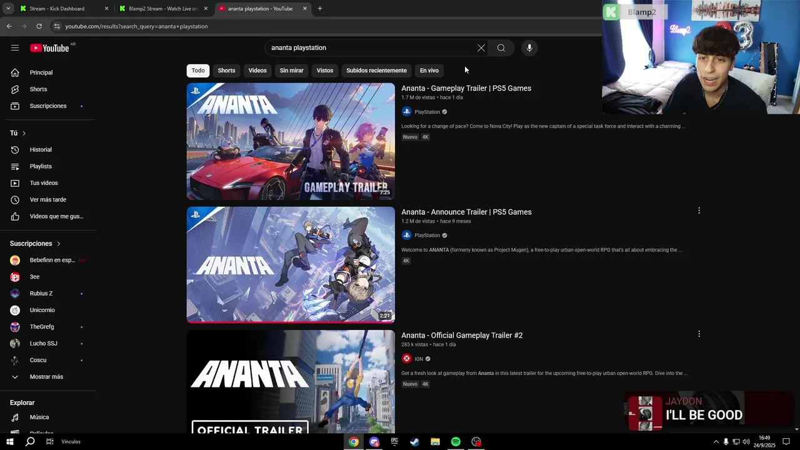Click title Ananta - Official Gameplay Trailer #2
The image size is (800, 450).
click(462, 335)
